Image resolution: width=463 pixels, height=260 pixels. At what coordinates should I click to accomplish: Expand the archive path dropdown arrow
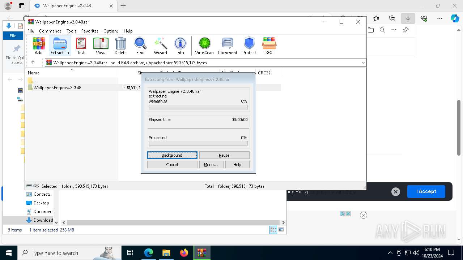[x=363, y=63]
